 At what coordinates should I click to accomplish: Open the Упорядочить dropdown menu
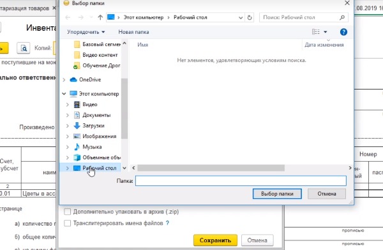tap(86, 32)
